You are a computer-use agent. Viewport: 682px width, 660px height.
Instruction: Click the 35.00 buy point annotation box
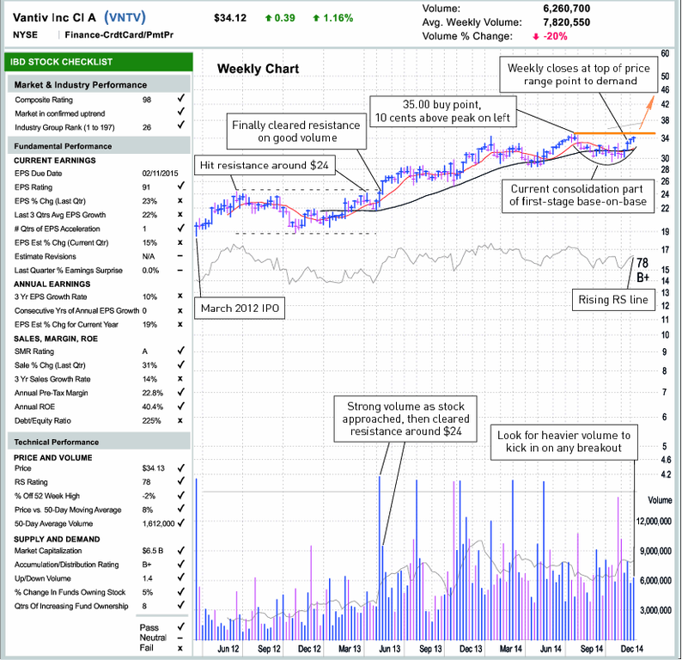[442, 111]
